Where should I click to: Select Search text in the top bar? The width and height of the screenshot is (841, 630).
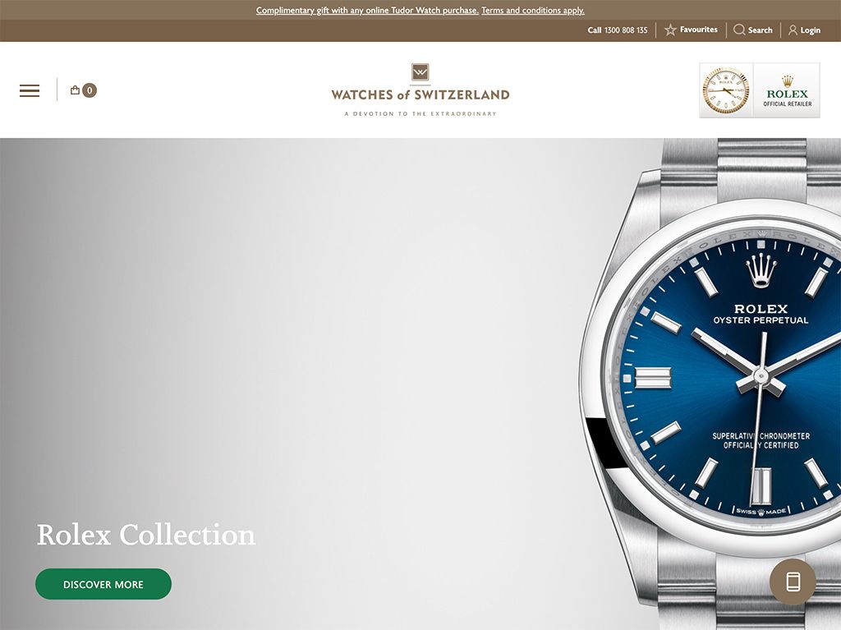[x=760, y=30]
